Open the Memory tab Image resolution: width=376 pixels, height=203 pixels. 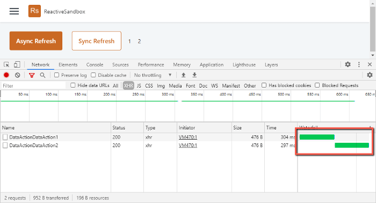[x=182, y=64]
